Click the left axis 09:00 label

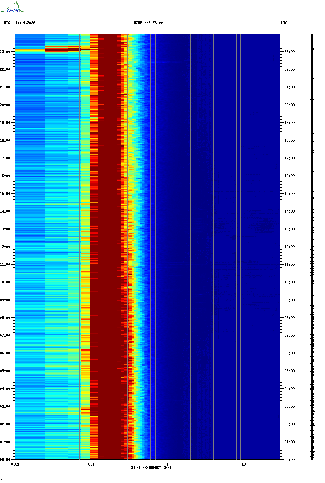[x=5, y=300]
